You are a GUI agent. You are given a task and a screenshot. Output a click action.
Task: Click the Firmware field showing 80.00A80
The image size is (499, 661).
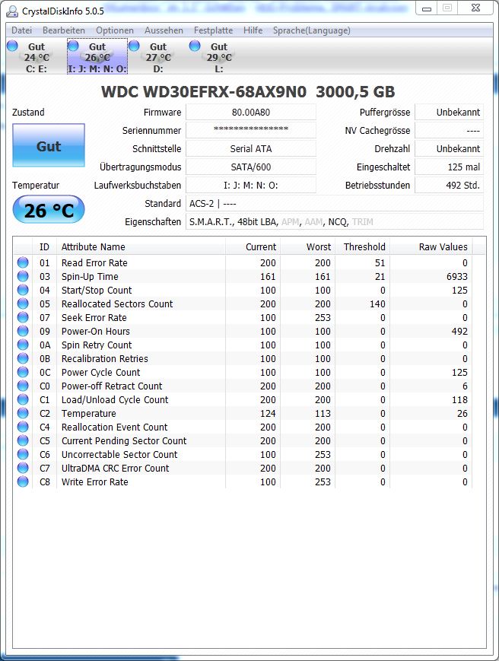[x=251, y=112]
